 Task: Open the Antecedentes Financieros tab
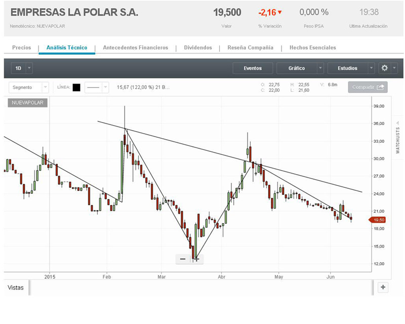[x=136, y=48]
